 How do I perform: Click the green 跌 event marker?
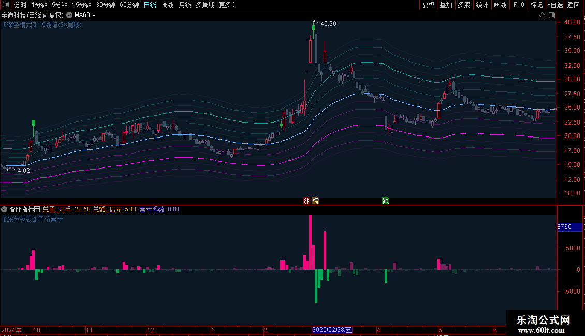point(385,201)
